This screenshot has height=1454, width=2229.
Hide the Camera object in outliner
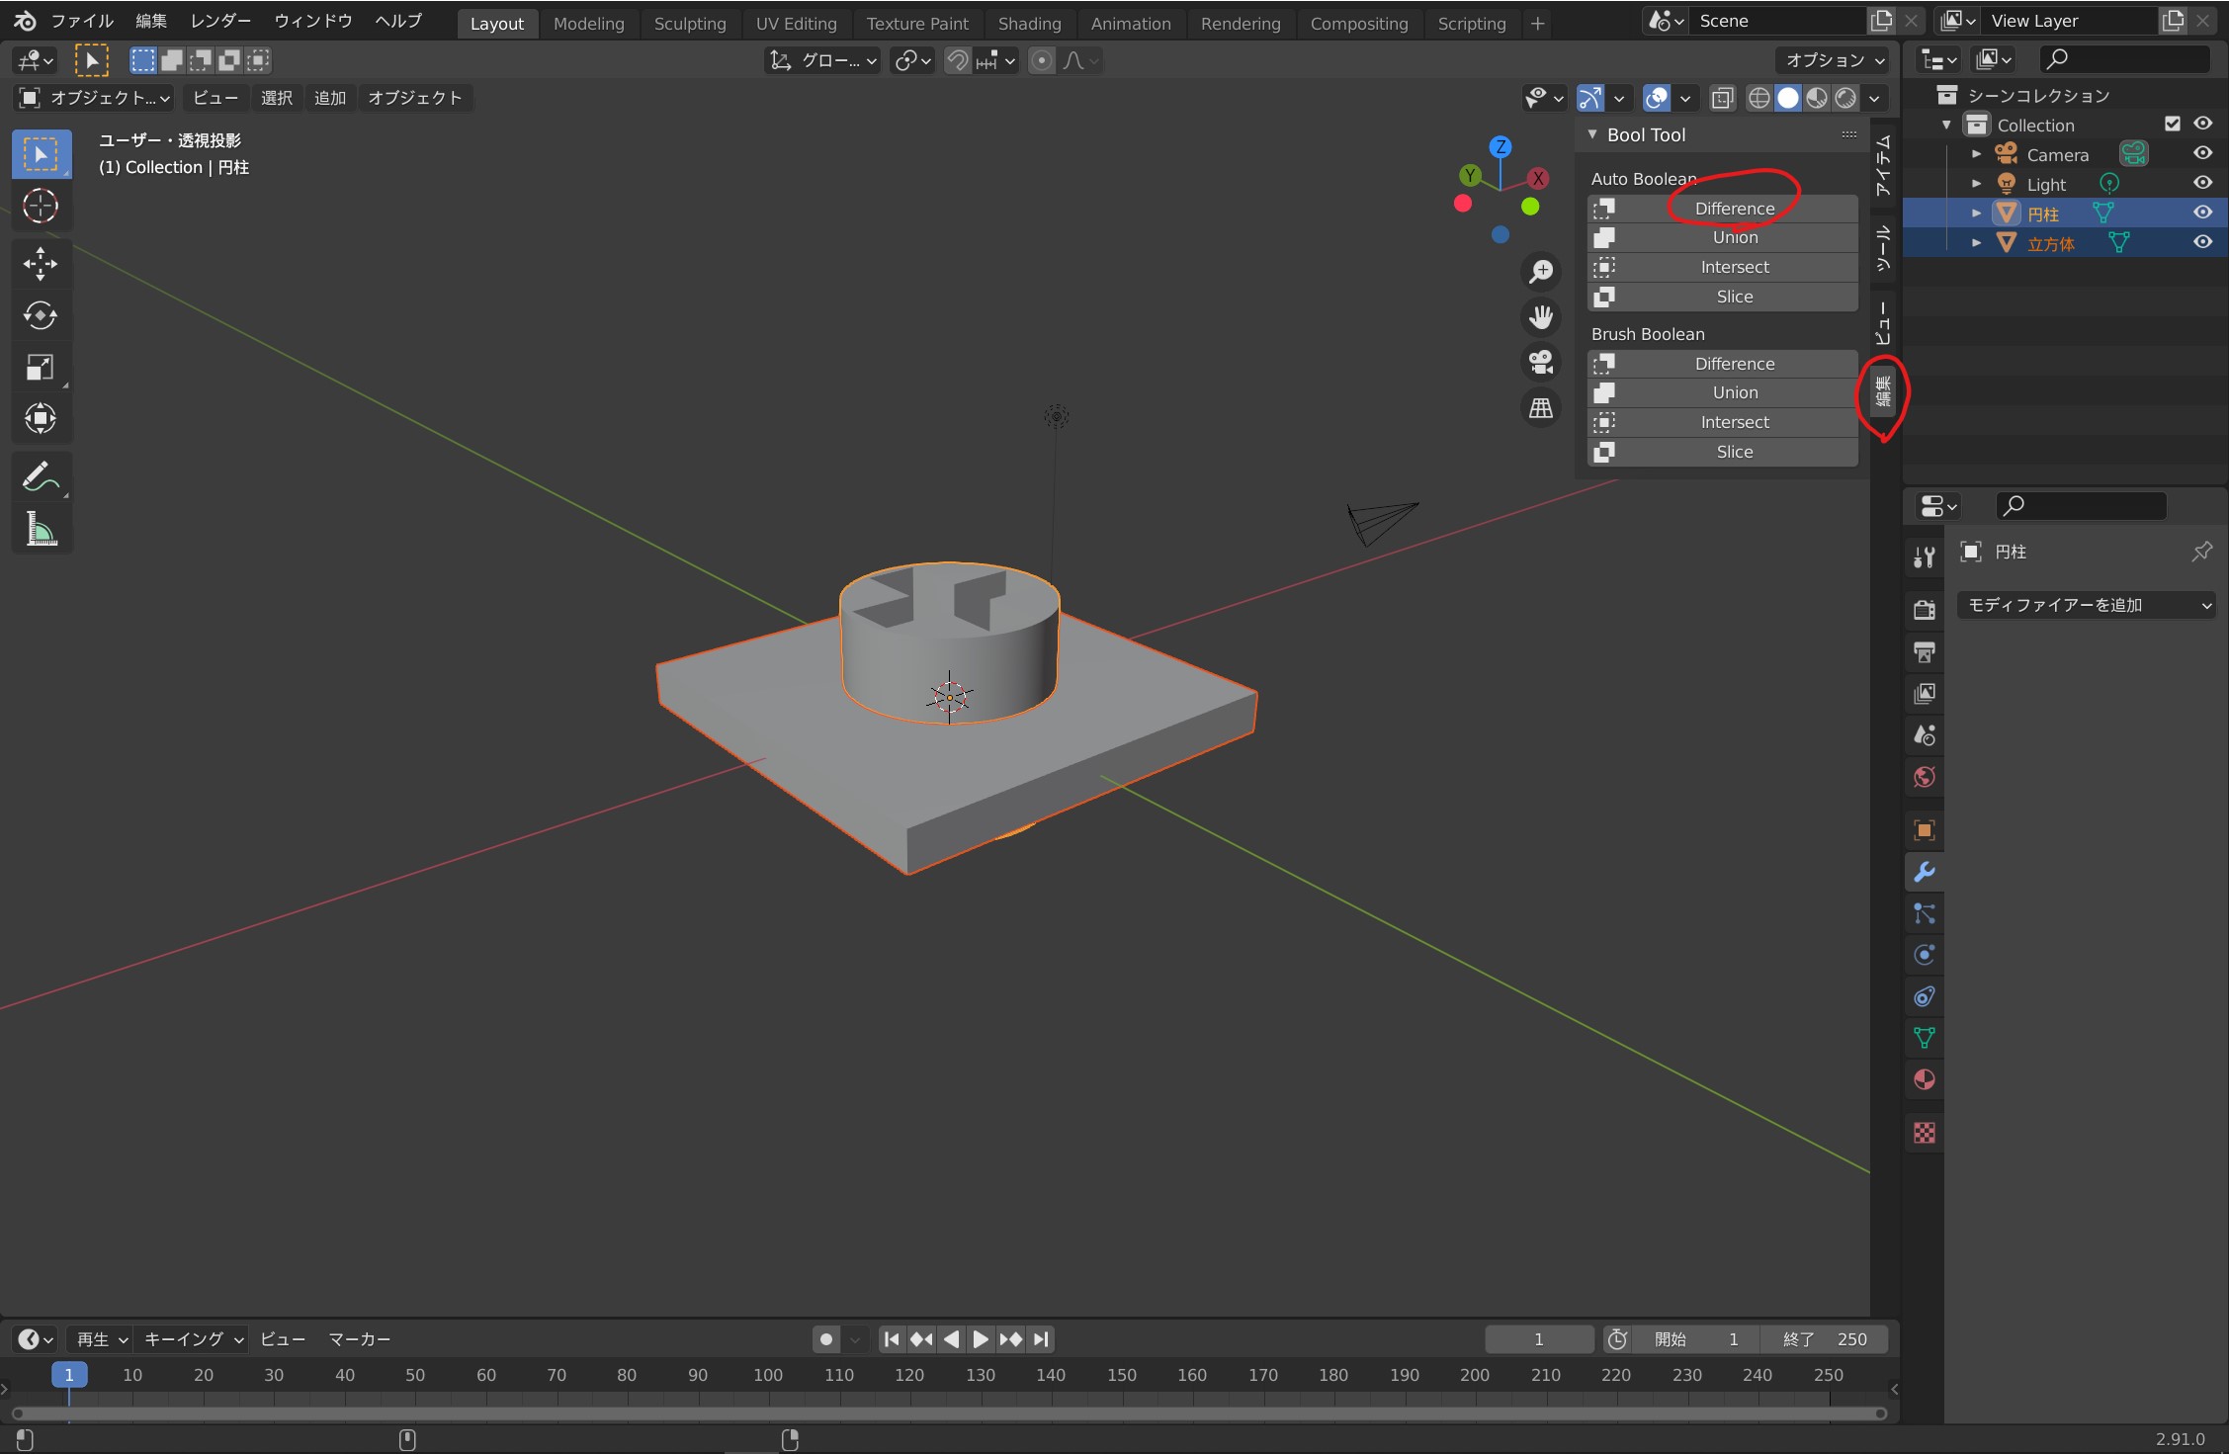point(2202,153)
